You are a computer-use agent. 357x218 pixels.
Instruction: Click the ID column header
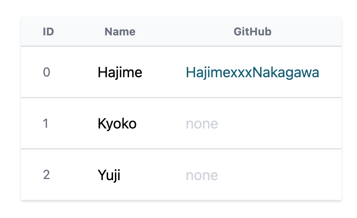pos(48,32)
